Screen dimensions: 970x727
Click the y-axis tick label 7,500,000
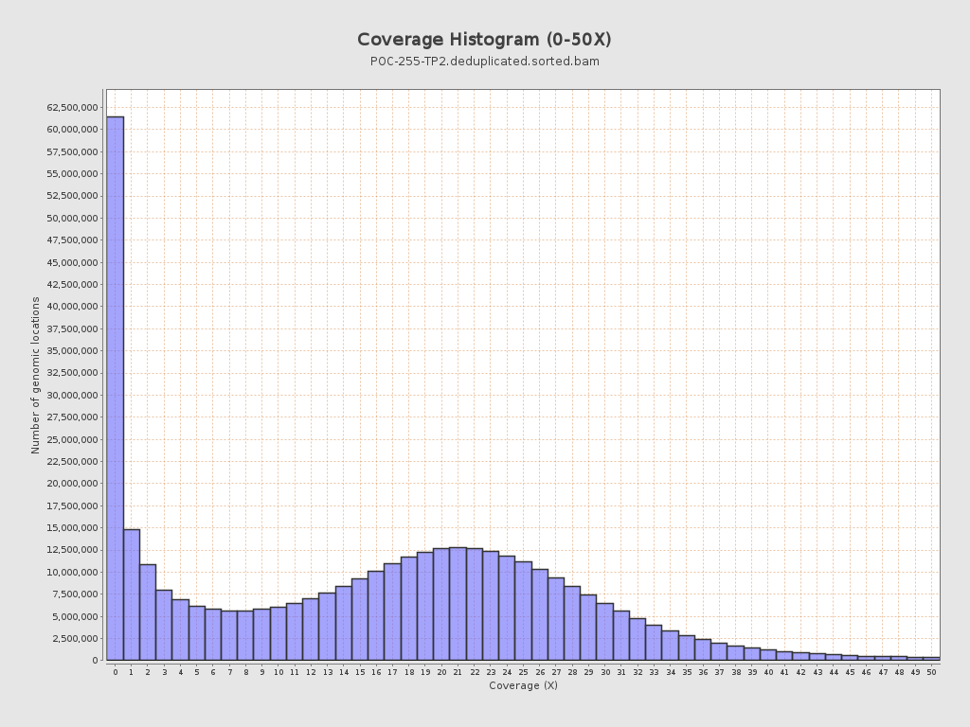(75, 594)
